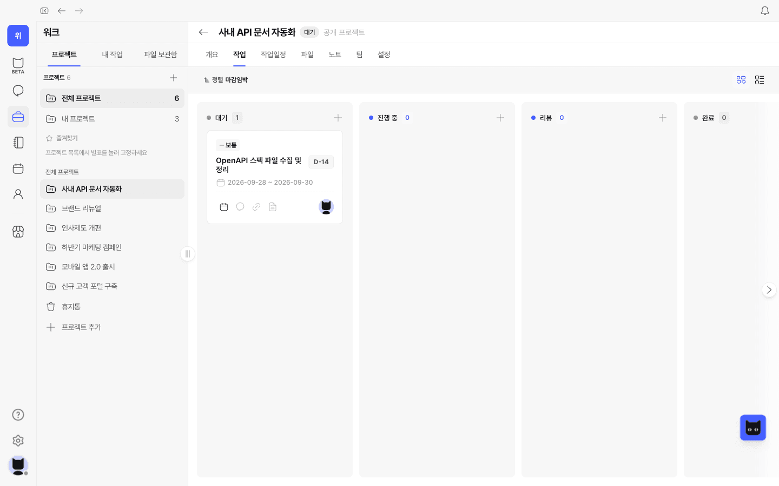The image size is (779, 486).
Task: Open the settings gear icon
Action: [18, 441]
